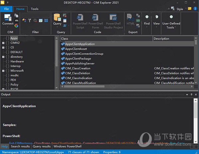Viewport: 199px width, 154px height.
Task: Click the app logo in title bar
Action: [x=2, y=2]
